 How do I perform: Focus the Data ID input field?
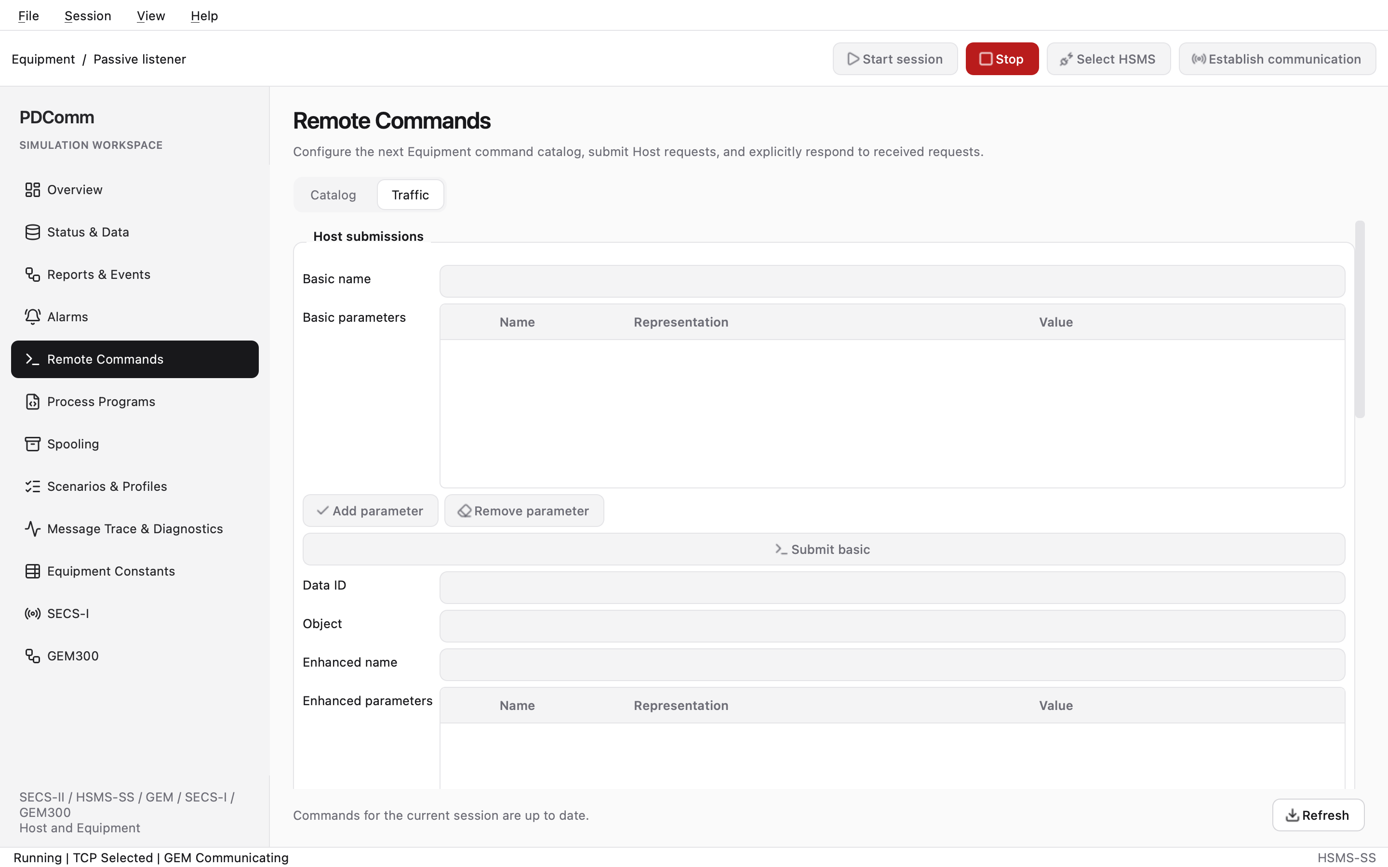coord(892,588)
